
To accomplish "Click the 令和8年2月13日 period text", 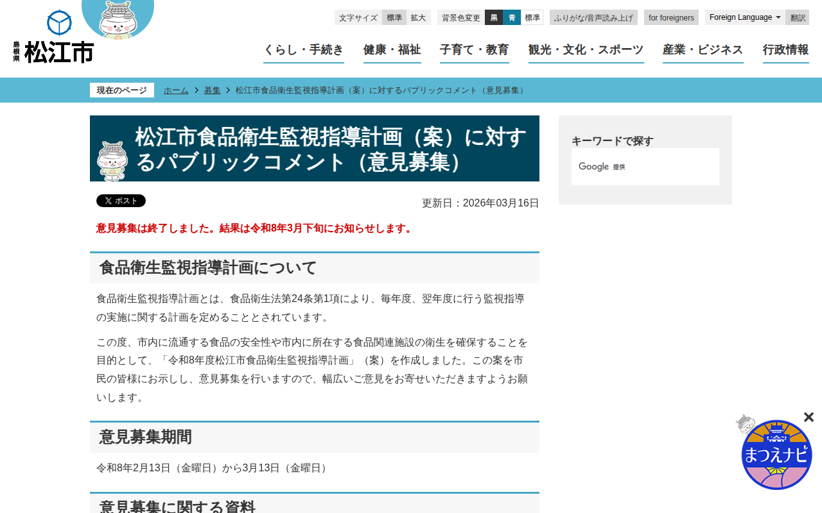I will click(213, 468).
